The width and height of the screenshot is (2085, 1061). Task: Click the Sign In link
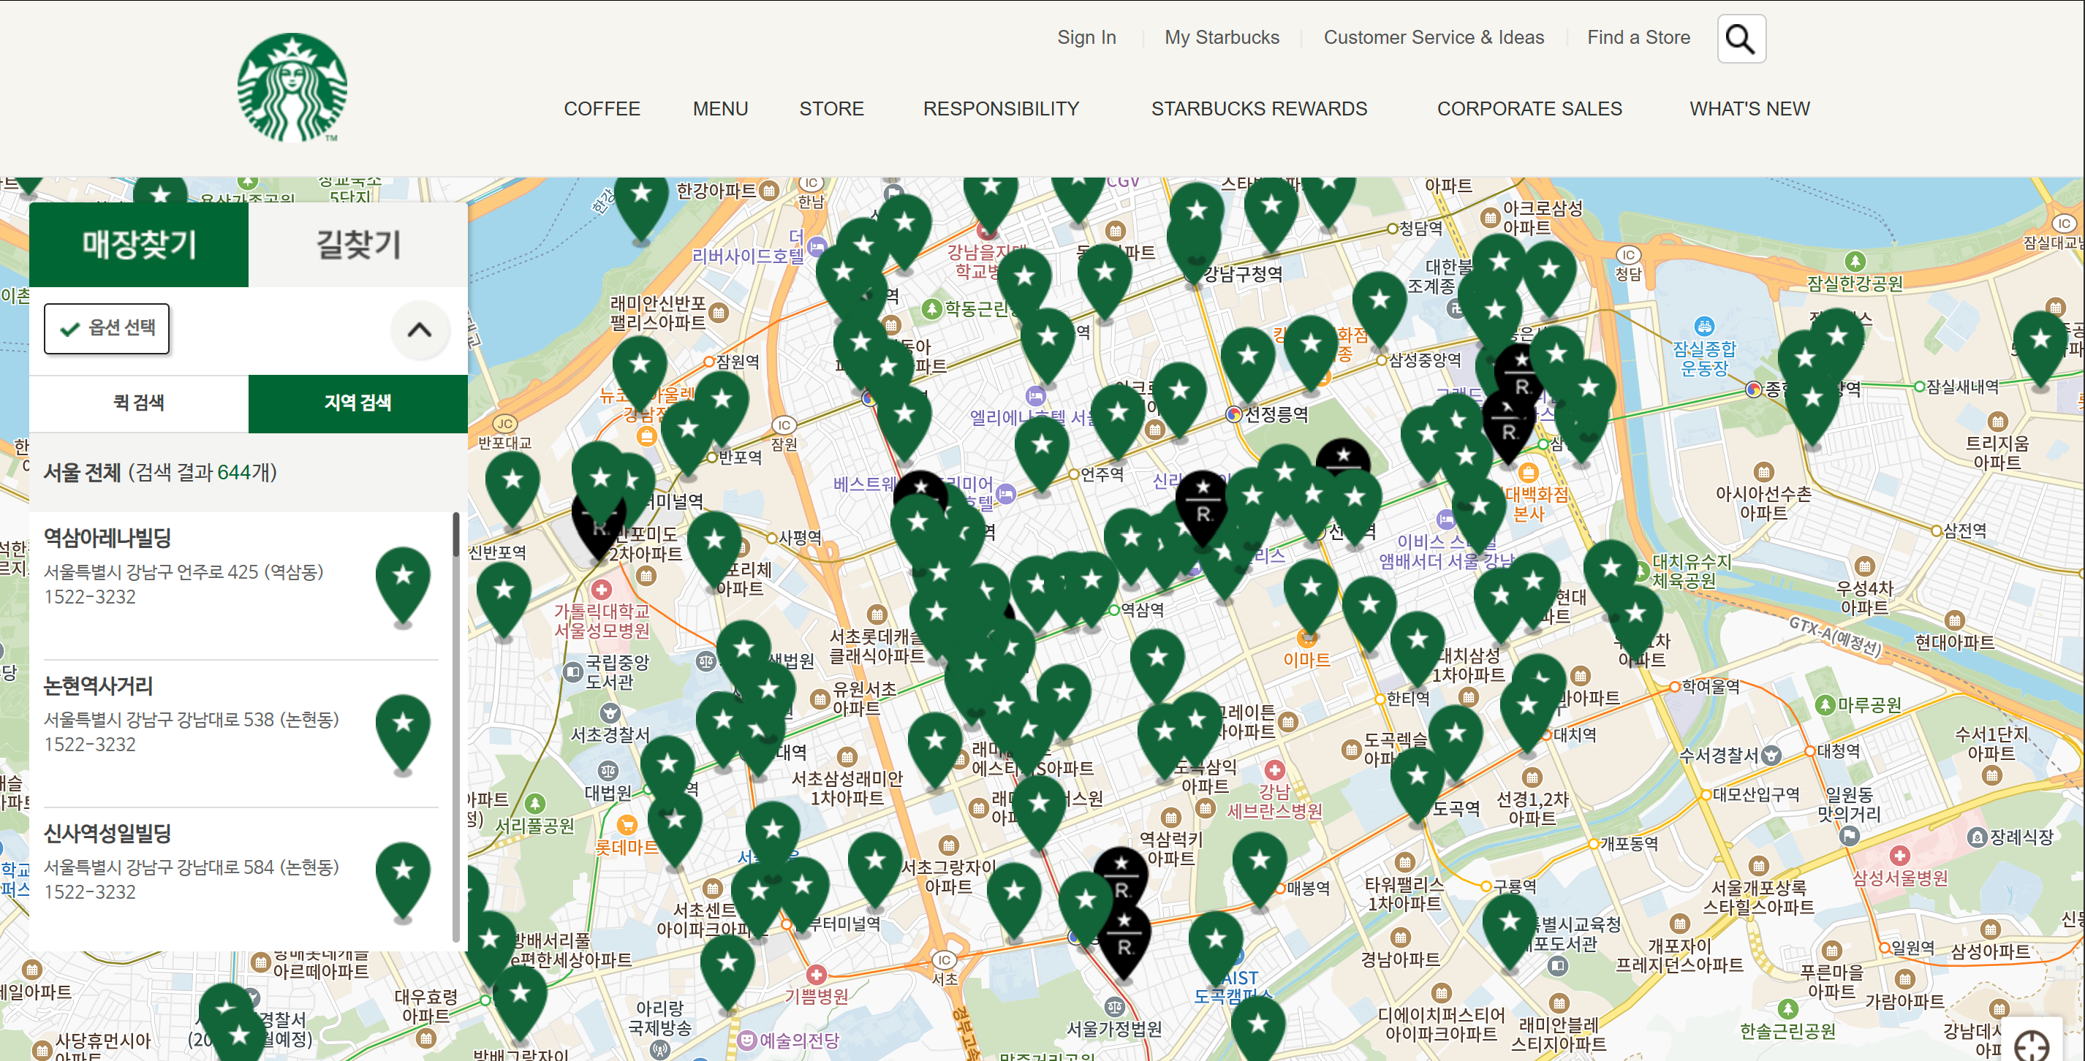click(x=1087, y=37)
